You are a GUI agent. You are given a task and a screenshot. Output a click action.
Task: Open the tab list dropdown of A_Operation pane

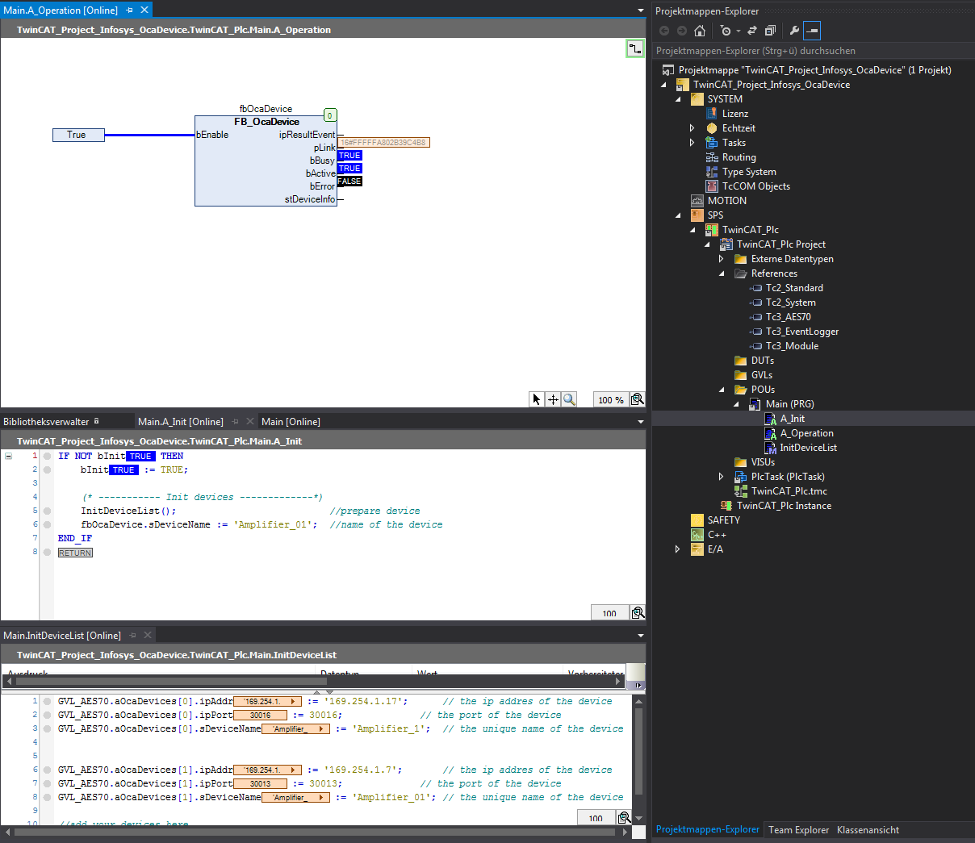tap(641, 10)
